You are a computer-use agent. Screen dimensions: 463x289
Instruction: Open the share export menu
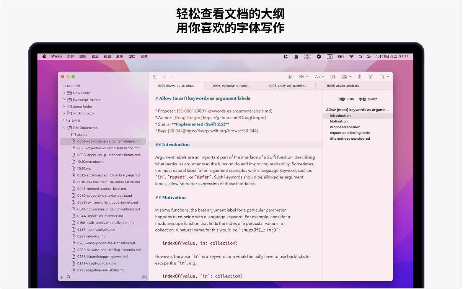click(x=384, y=77)
